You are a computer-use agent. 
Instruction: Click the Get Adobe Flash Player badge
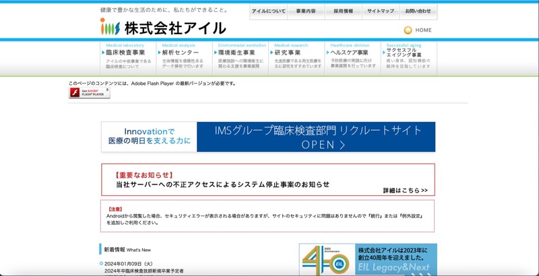coord(89,93)
